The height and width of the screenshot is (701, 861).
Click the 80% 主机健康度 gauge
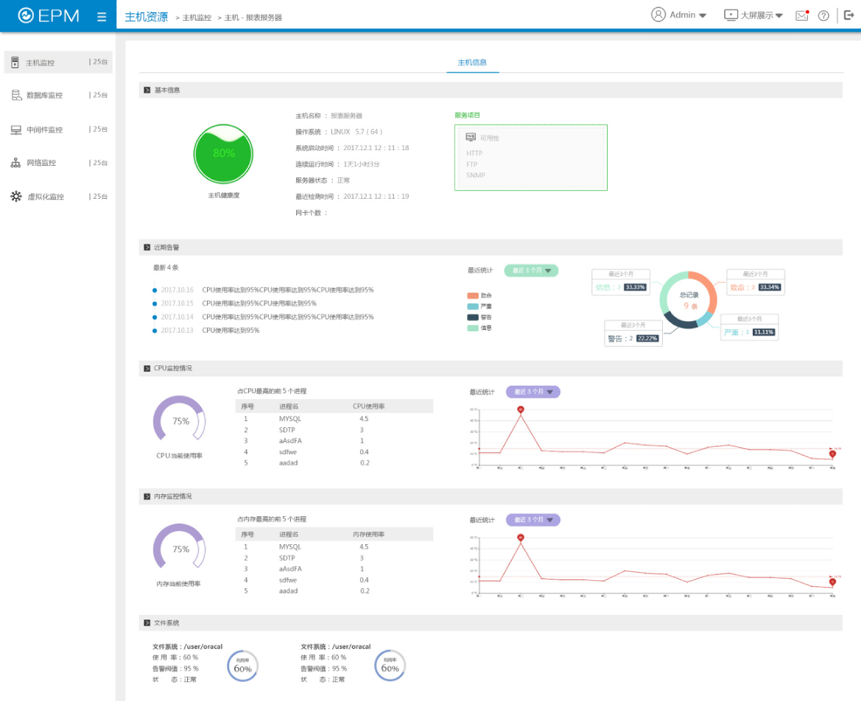point(223,154)
